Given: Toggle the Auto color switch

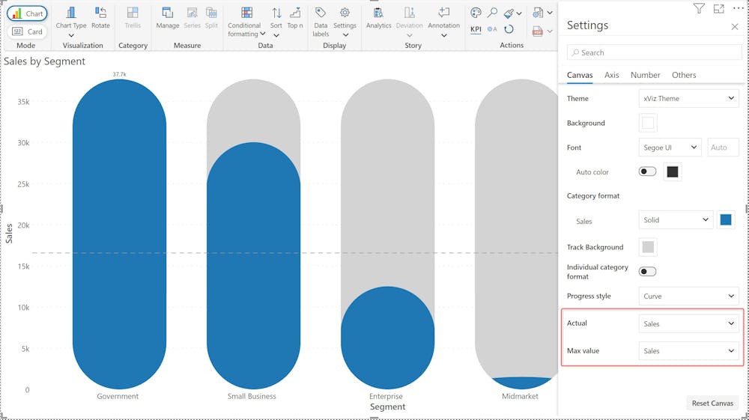Looking at the screenshot, I should pos(647,171).
